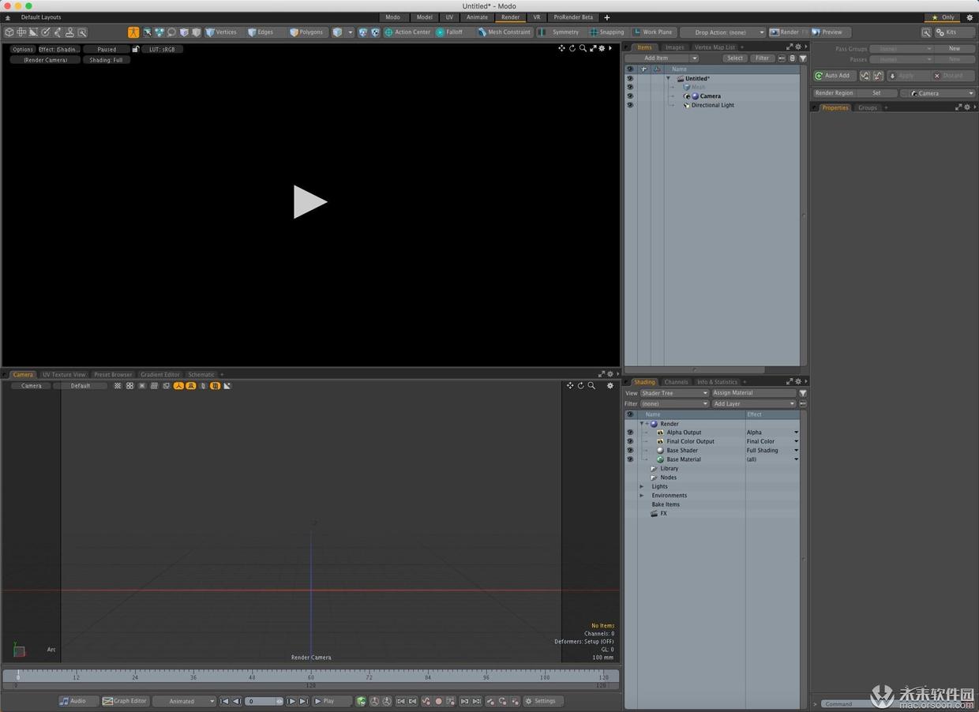Toggle visibility of the Camera item
The height and width of the screenshot is (712, 979).
click(629, 96)
